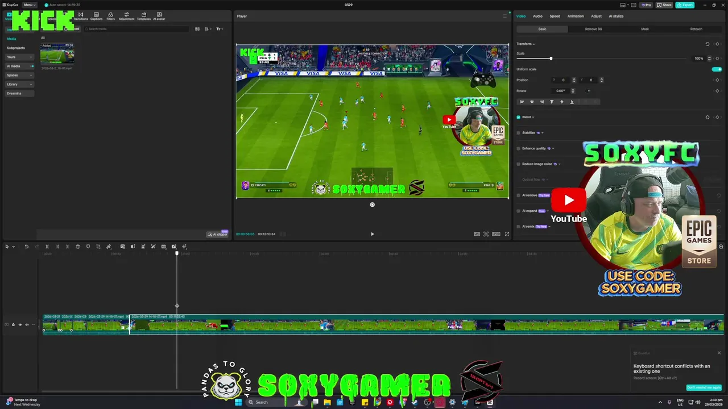Open the CapCut Menu dropdown
Image resolution: width=728 pixels, height=409 pixels.
tap(30, 5)
